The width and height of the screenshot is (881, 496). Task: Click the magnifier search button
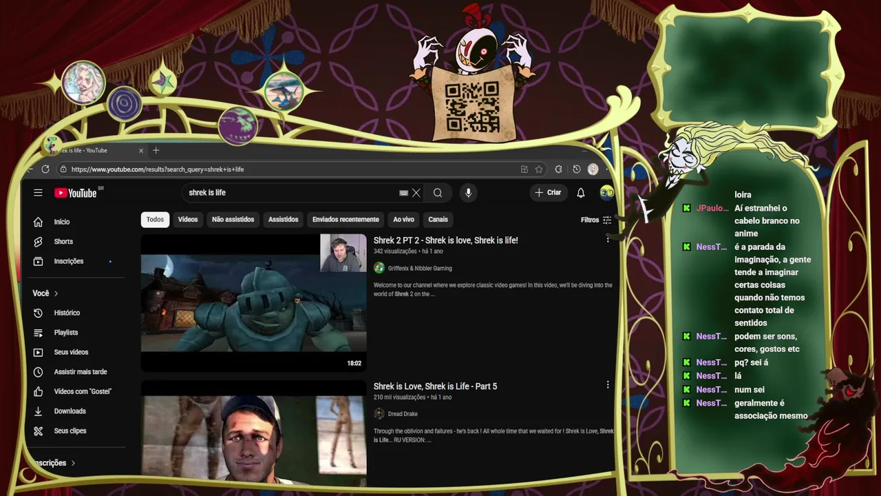(x=438, y=193)
